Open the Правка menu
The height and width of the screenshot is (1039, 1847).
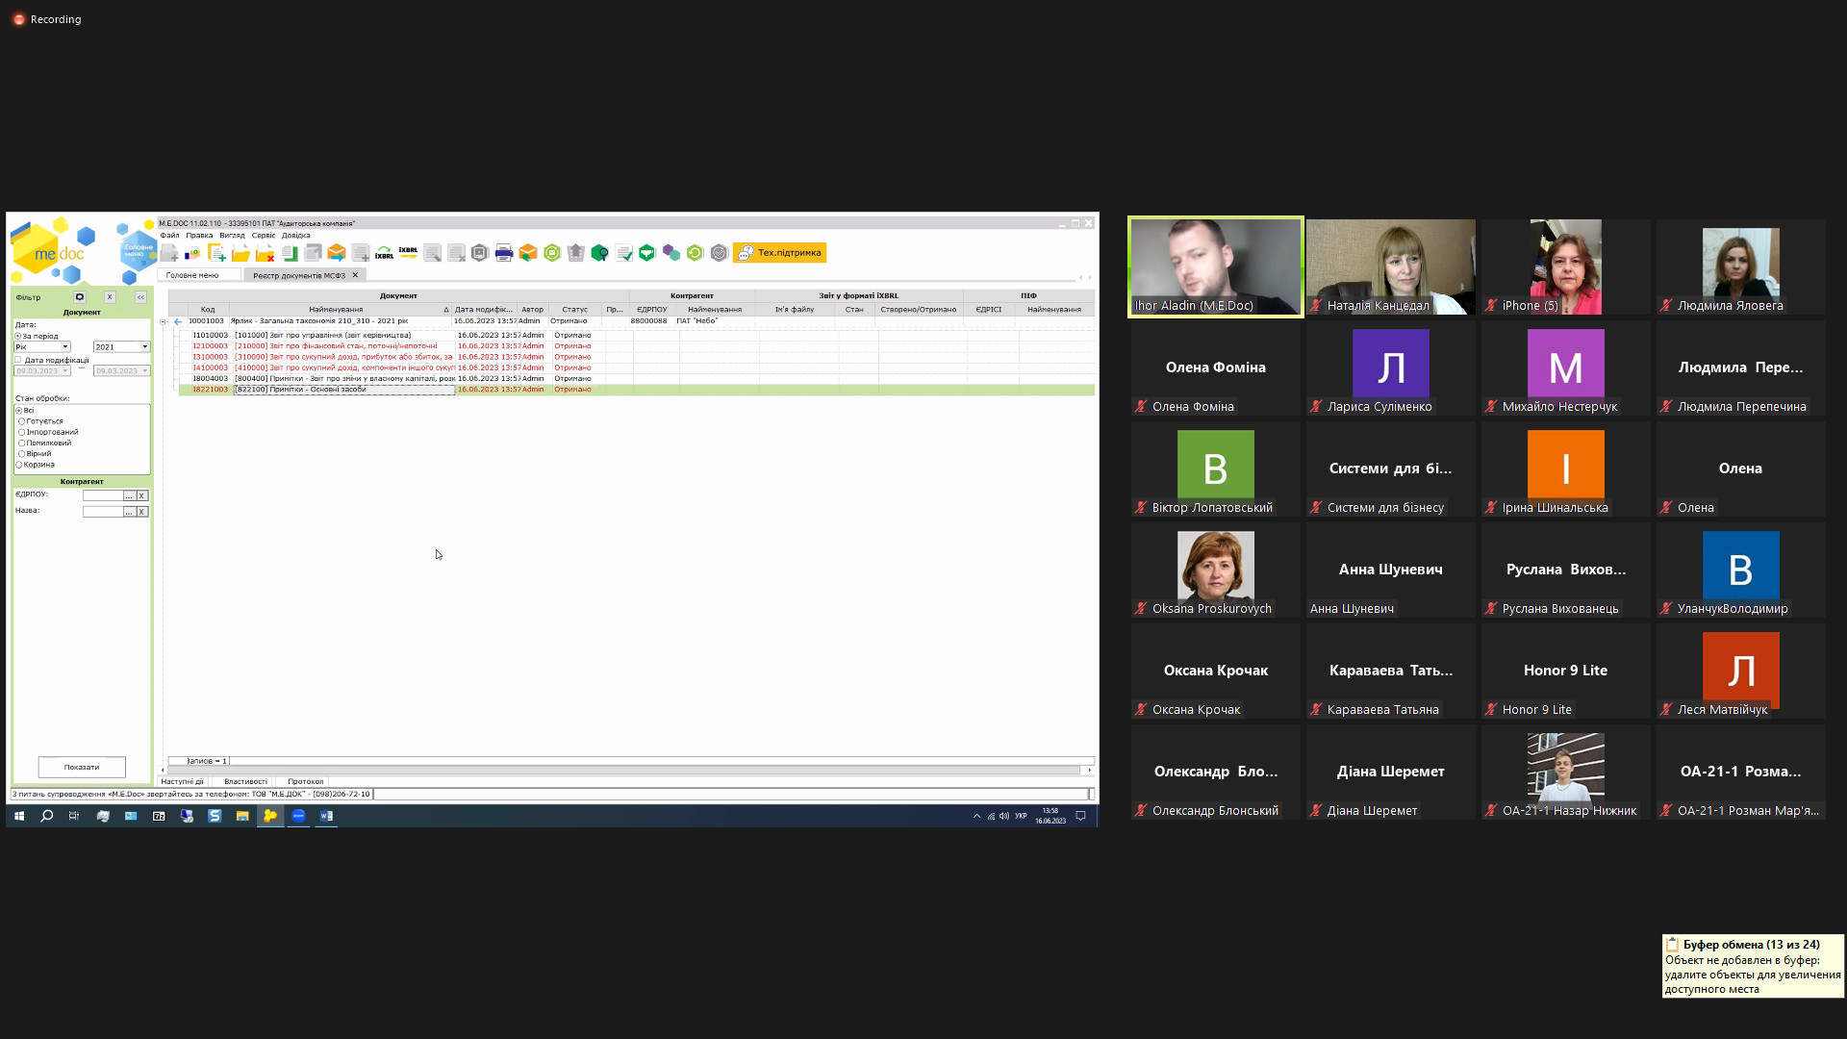(x=199, y=236)
